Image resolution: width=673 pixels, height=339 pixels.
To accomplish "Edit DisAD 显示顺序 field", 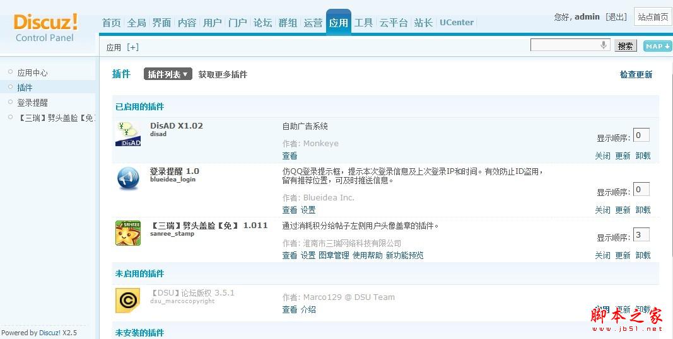I will [x=641, y=135].
